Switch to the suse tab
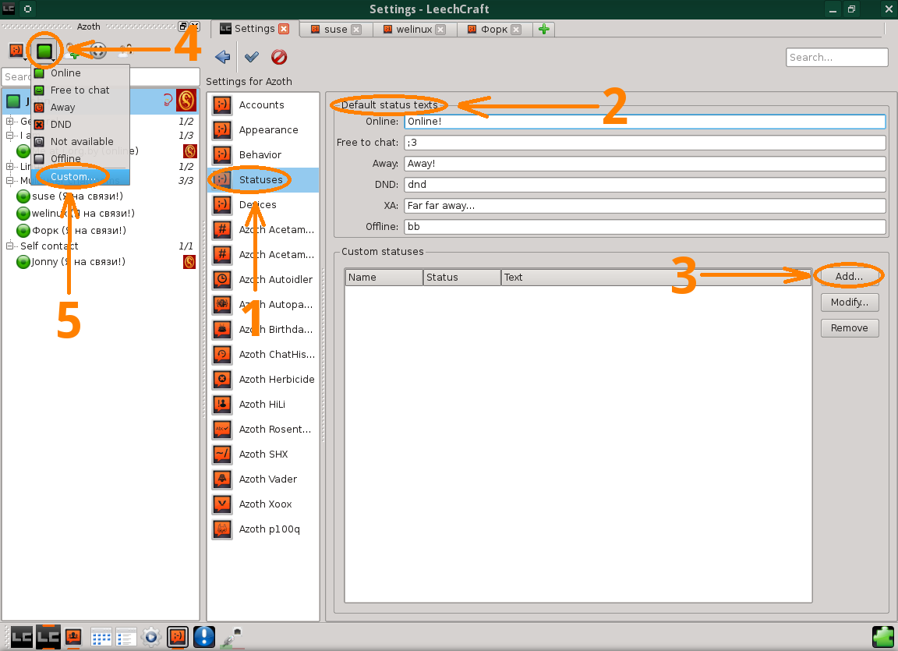 (x=336, y=29)
